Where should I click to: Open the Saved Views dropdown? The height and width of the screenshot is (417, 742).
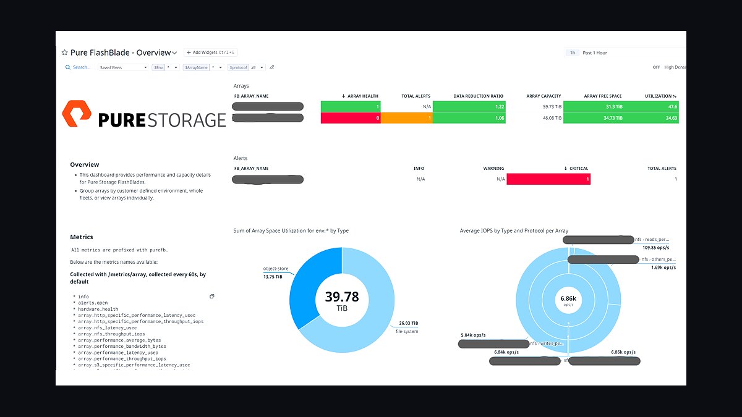[123, 67]
